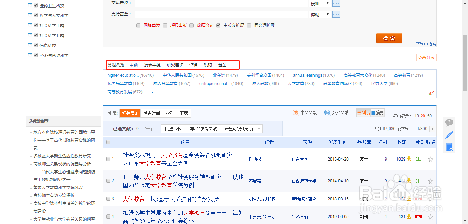Click the orange 检索 search button
The width and height of the screenshot is (468, 224).
click(389, 38)
